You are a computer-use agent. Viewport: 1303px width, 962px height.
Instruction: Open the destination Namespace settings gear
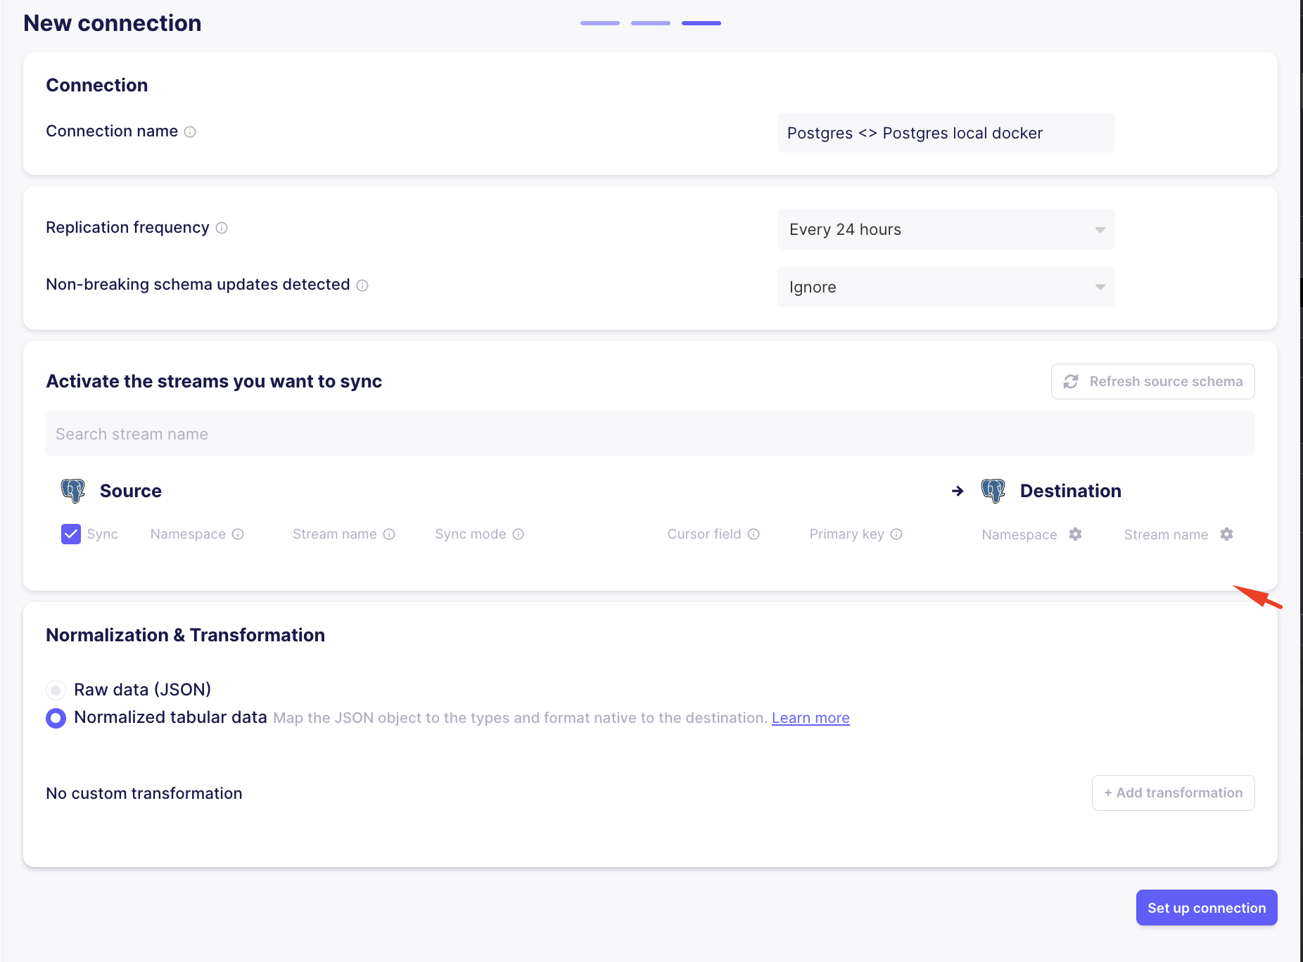(x=1075, y=534)
